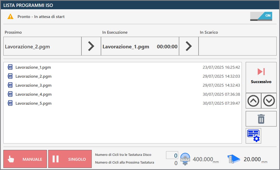Toggle MANUALE mode button
The height and width of the screenshot is (170, 280).
[25, 159]
